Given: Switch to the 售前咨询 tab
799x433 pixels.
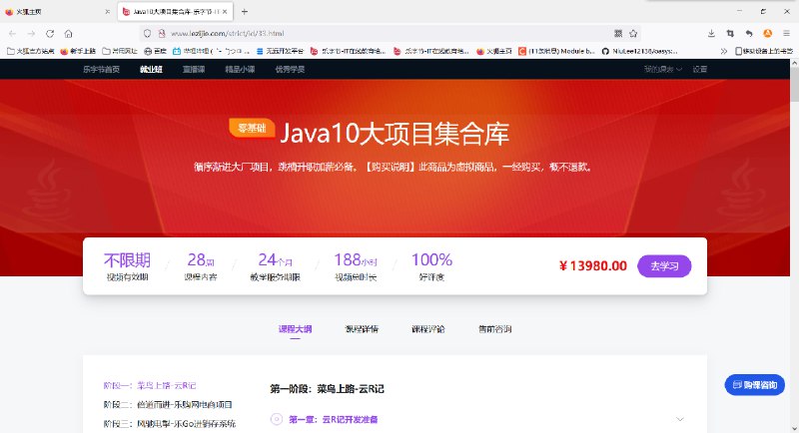Looking at the screenshot, I should [494, 329].
